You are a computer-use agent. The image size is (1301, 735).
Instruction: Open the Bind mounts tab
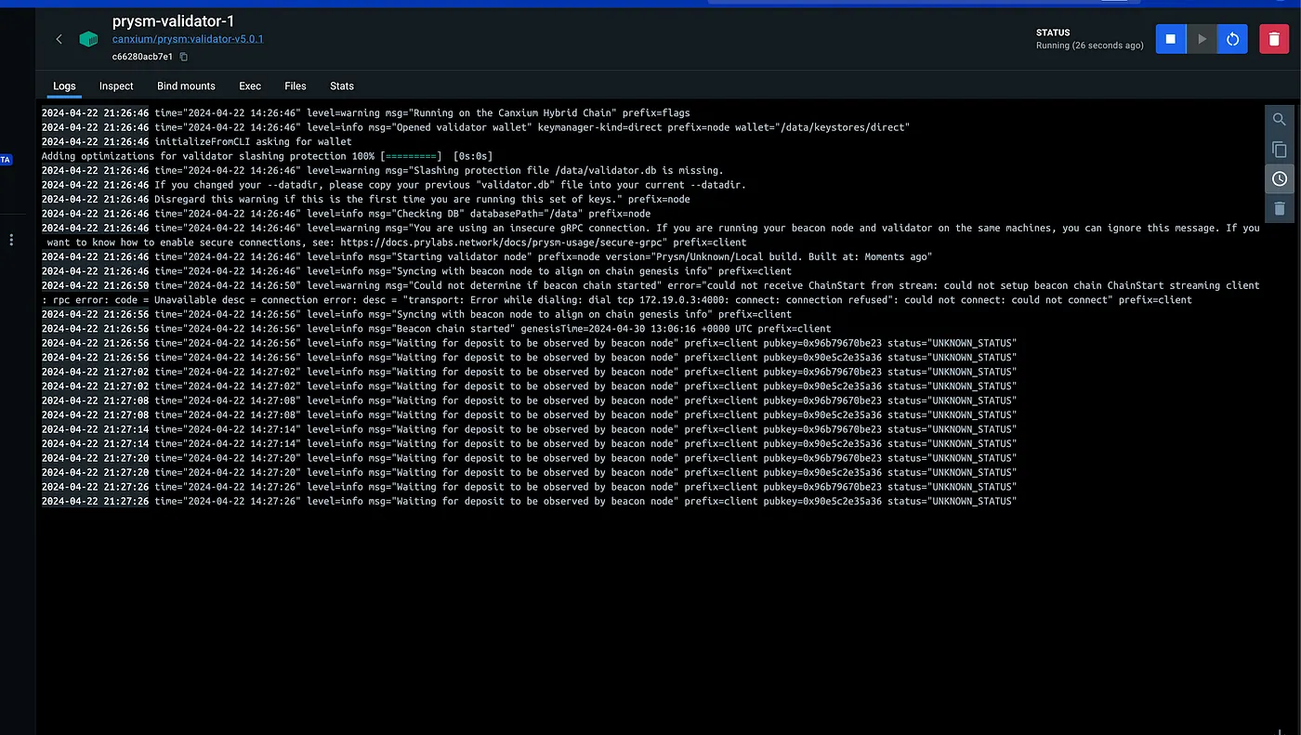(x=186, y=85)
